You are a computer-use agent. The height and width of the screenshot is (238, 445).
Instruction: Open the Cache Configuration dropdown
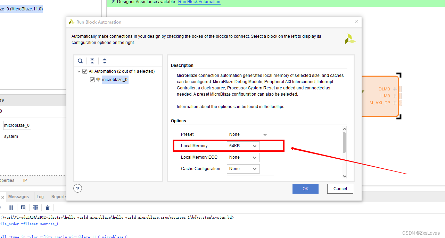[243, 169]
